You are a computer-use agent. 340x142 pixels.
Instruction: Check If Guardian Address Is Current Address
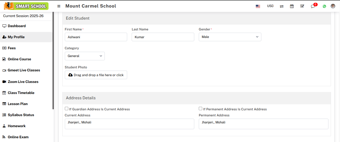pos(67,109)
